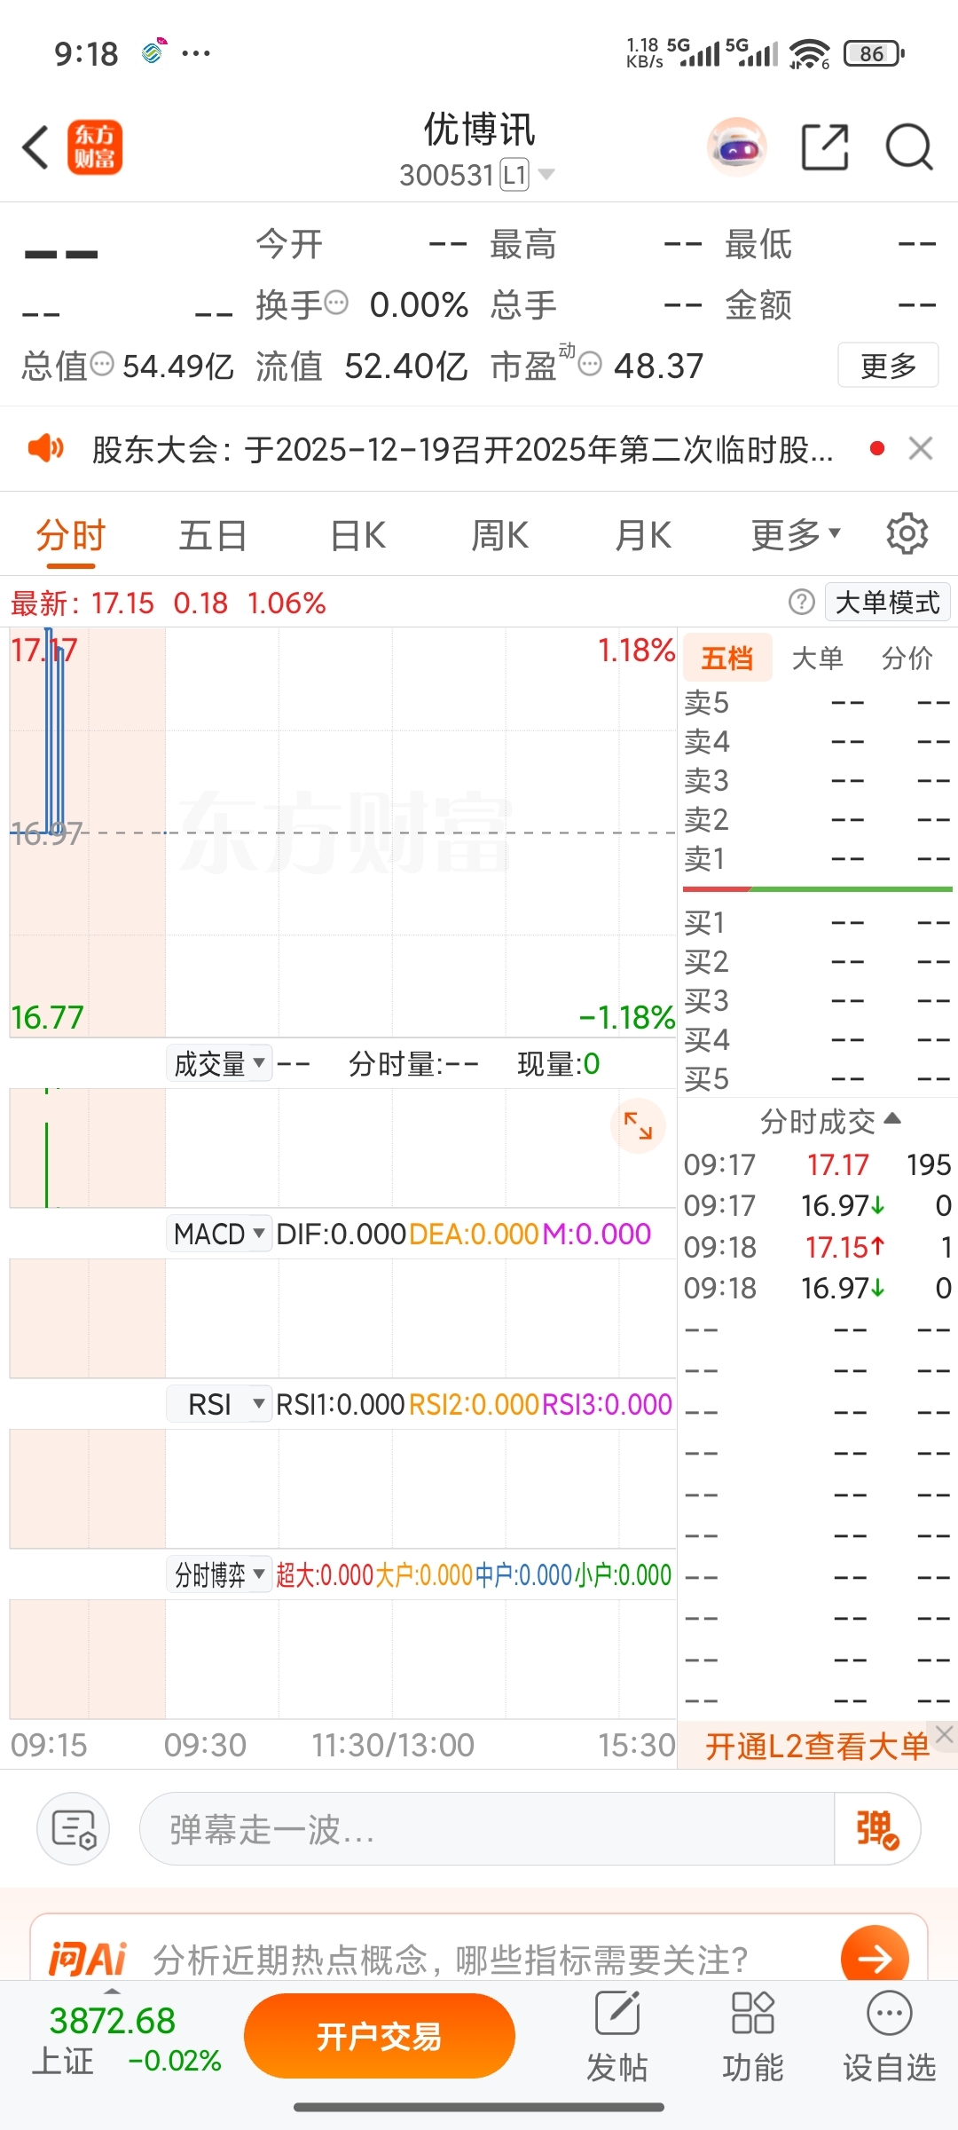This screenshot has width=958, height=2130.
Task: Switch to the 分时 tab
Action: pos(71,535)
